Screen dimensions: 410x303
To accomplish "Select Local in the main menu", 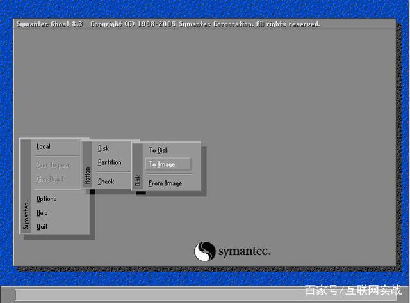I will [x=44, y=146].
